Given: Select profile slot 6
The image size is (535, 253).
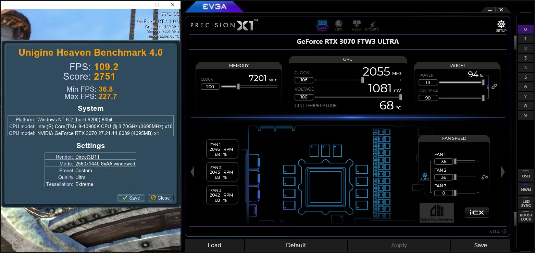Looking at the screenshot, I should [525, 87].
